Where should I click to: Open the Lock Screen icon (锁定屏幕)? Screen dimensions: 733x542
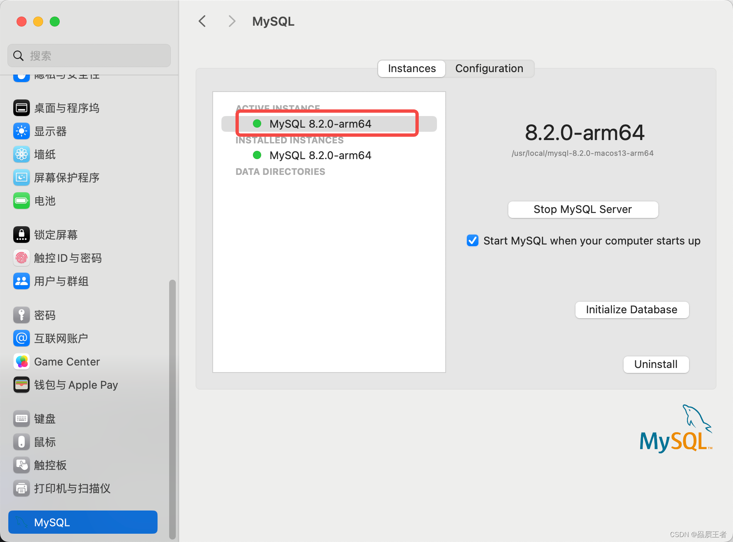22,235
